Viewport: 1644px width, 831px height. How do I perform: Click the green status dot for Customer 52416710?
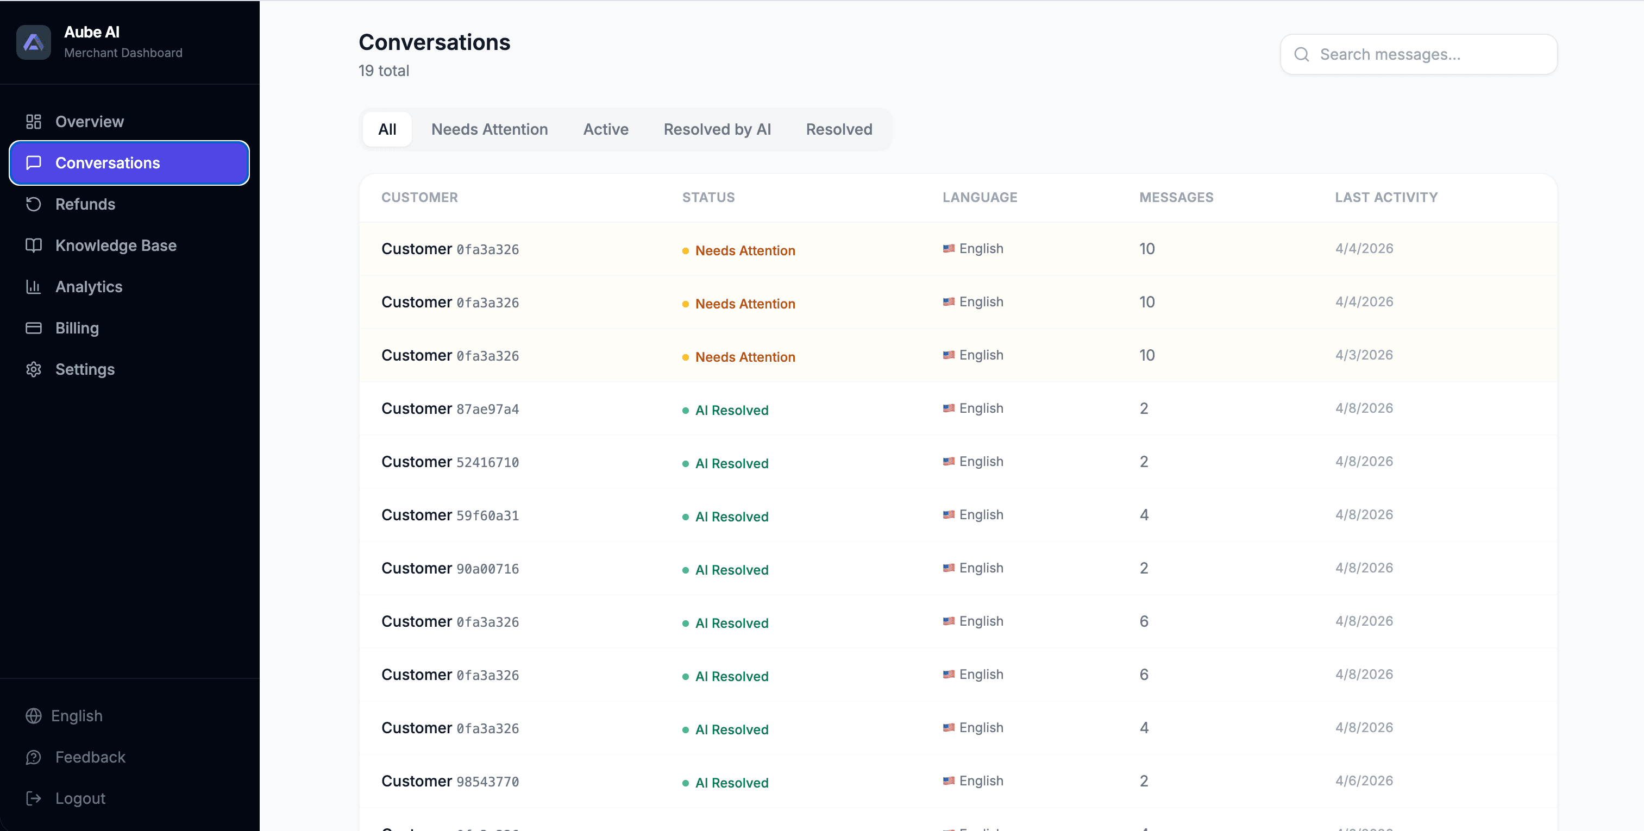click(686, 464)
